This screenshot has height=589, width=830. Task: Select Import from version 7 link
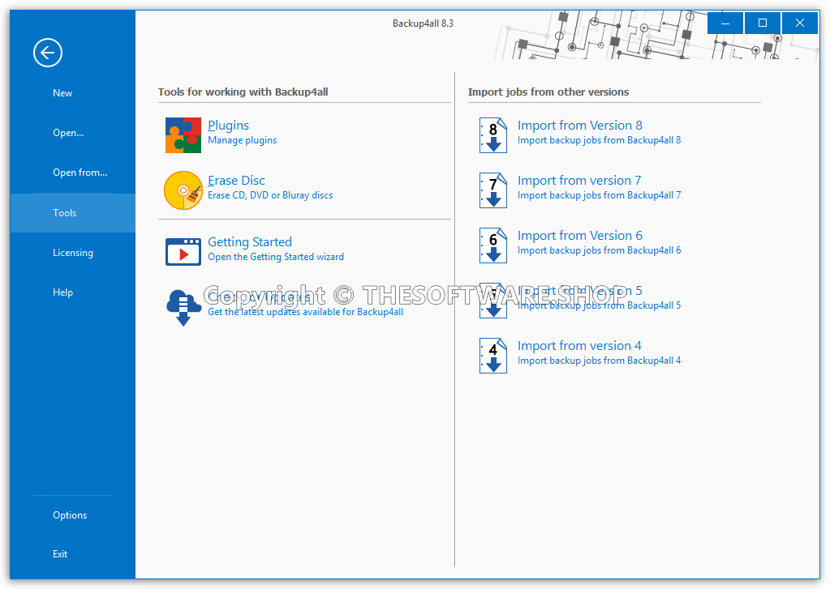tap(579, 181)
